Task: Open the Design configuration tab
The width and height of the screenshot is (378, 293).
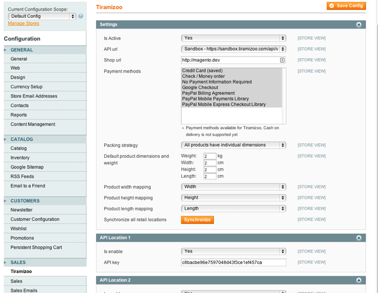Action: tap(45, 78)
